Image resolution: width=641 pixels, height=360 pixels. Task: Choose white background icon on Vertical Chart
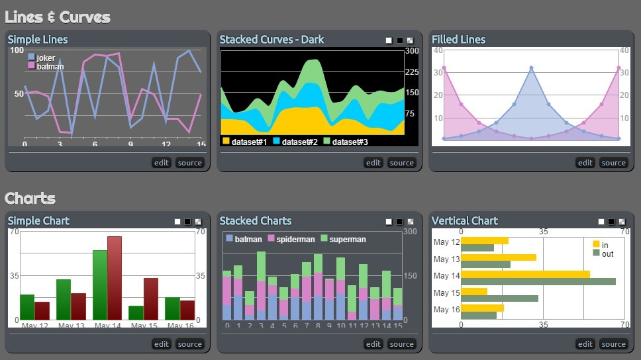point(601,222)
